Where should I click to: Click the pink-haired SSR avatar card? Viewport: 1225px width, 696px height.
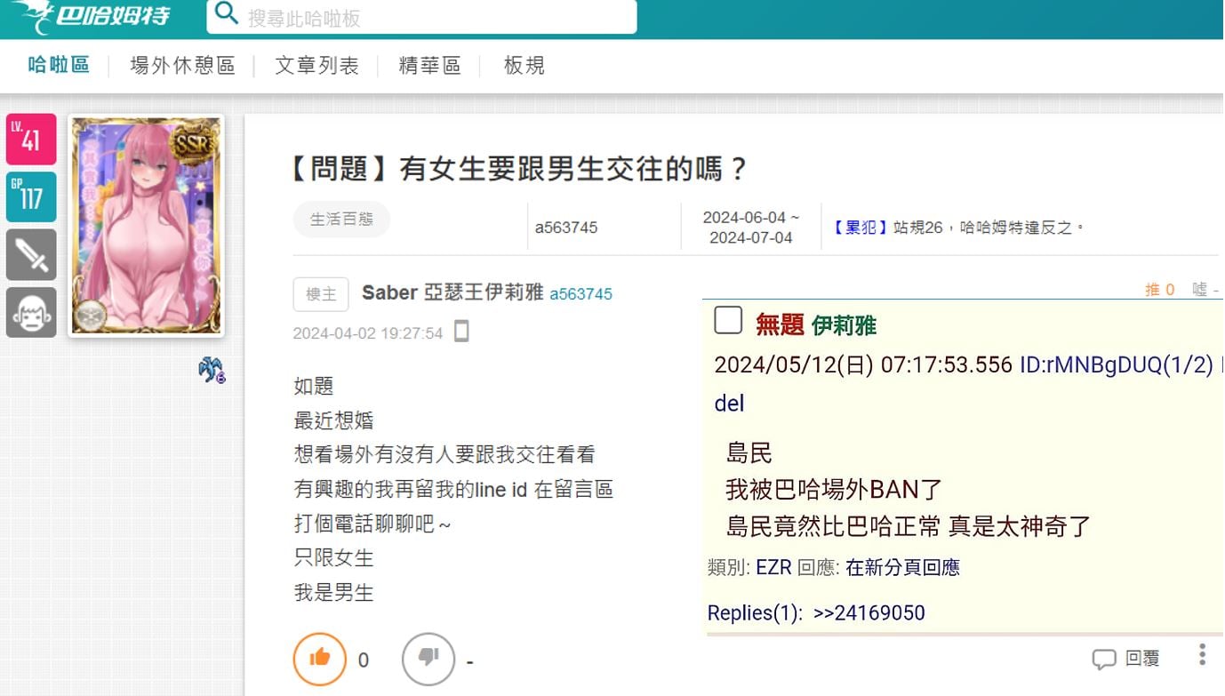(147, 226)
